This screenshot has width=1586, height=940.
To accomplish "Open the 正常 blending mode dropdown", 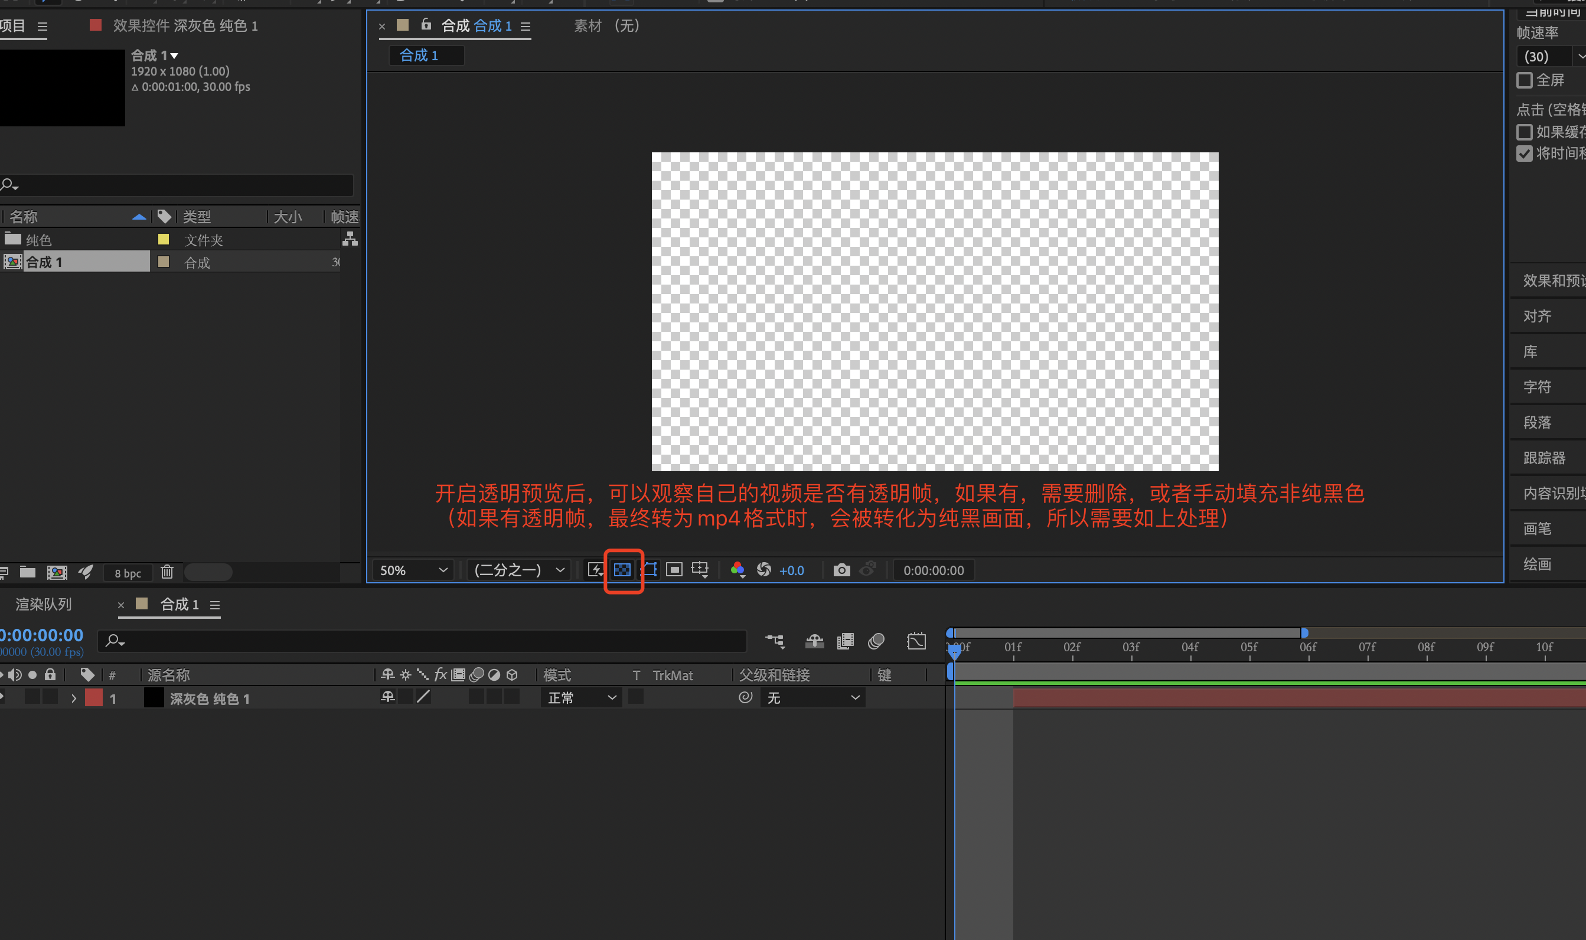I will click(x=582, y=698).
